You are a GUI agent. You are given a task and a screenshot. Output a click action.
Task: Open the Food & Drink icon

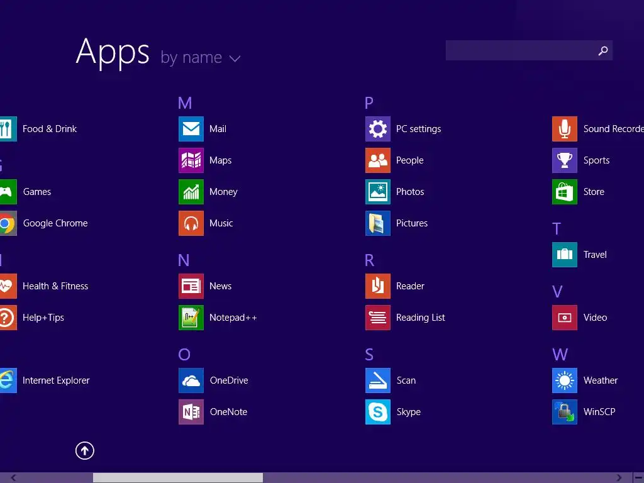click(x=8, y=129)
